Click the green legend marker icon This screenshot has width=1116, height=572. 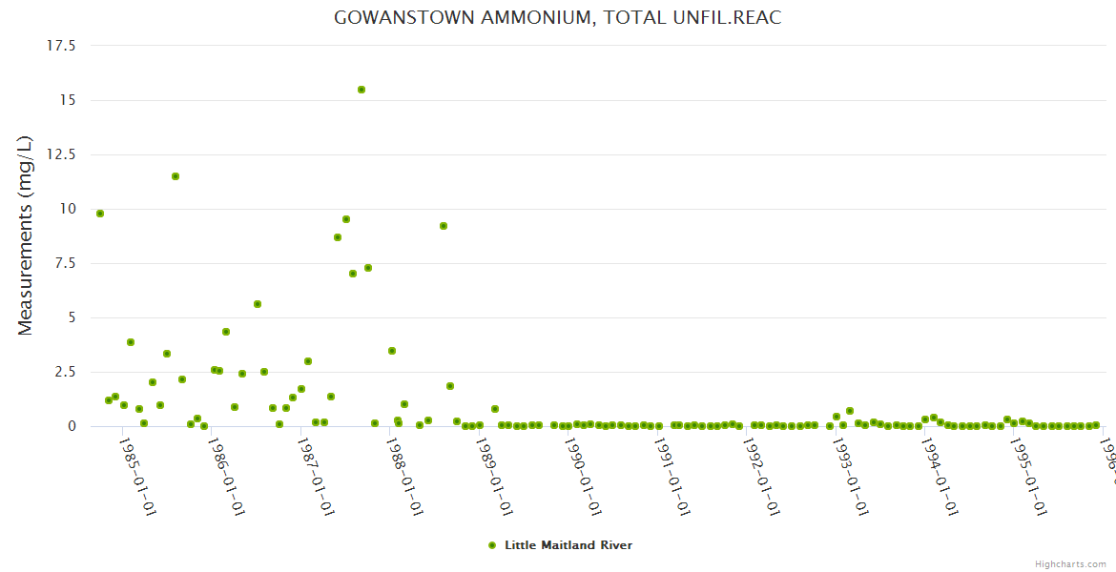tap(492, 545)
